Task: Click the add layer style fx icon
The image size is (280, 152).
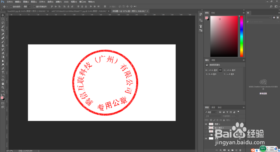Action: [221, 150]
